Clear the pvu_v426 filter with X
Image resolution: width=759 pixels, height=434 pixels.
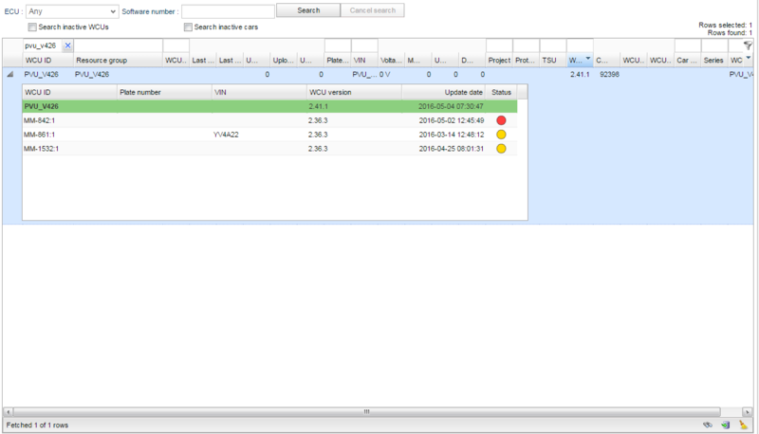click(67, 45)
